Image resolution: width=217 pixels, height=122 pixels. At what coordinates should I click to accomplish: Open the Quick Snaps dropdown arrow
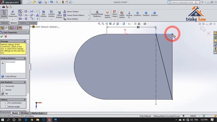[115, 19]
